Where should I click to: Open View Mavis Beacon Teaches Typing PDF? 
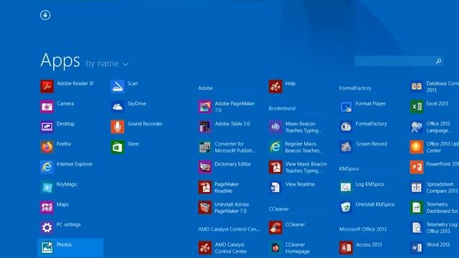298,167
